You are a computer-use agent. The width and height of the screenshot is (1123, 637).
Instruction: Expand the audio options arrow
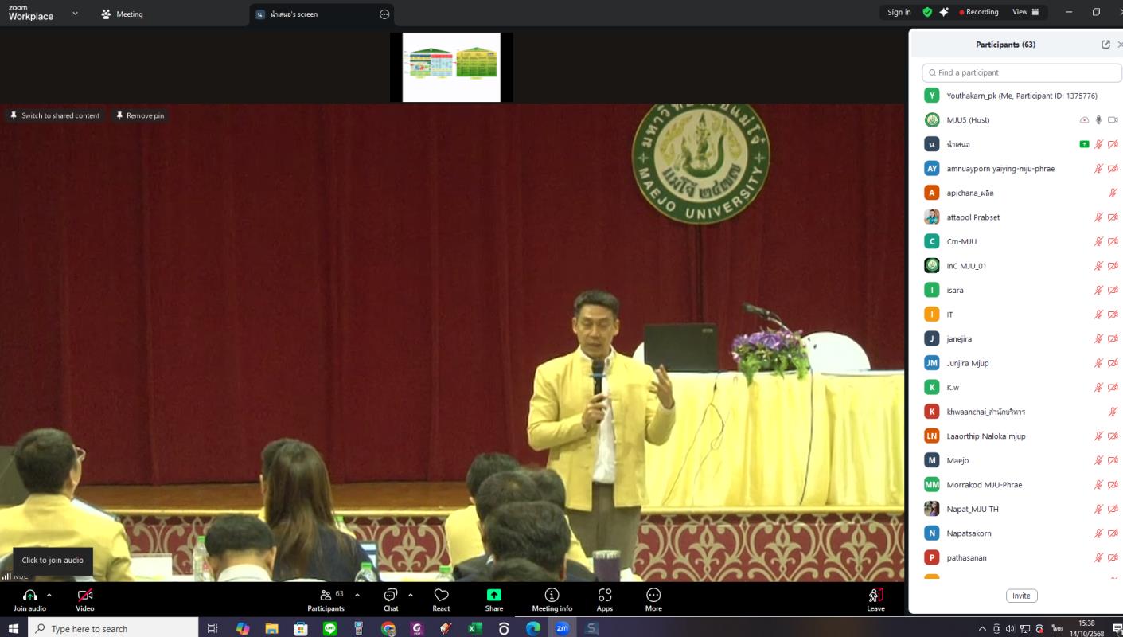49,595
